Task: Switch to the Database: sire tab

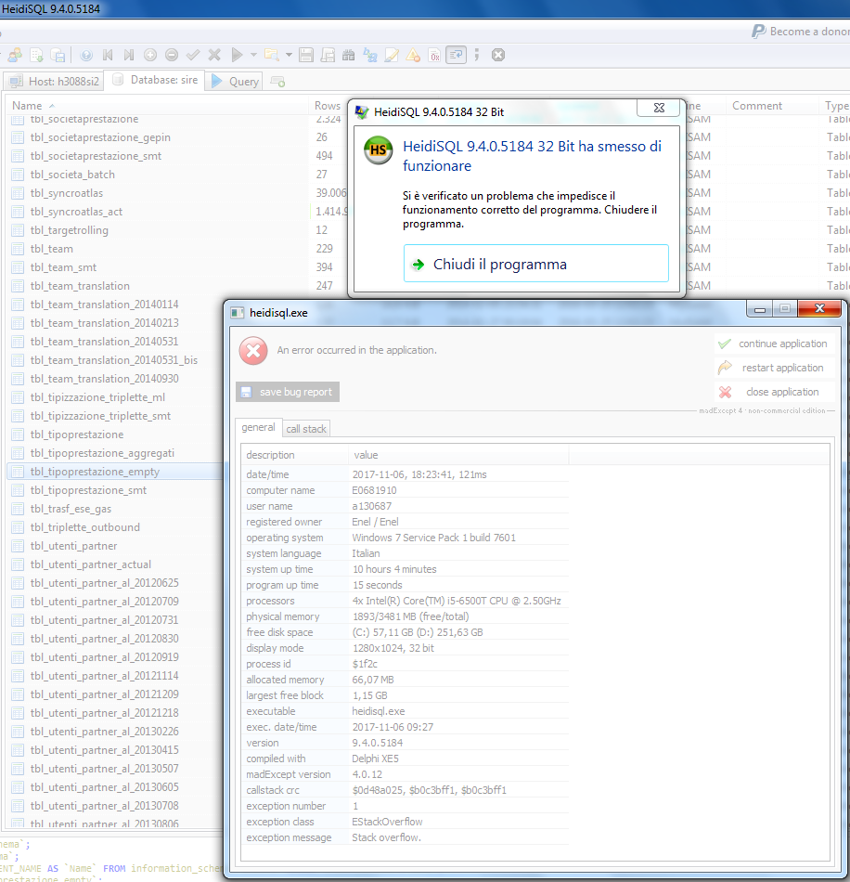Action: click(x=155, y=80)
